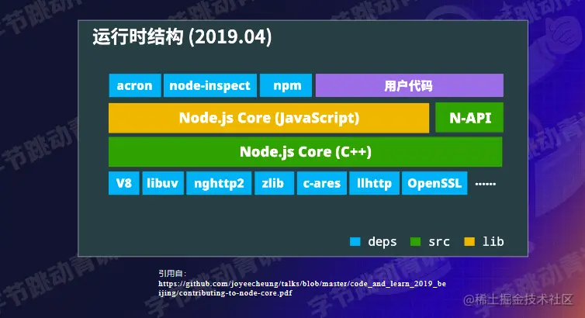Screen dimensions: 585x318
Task: Open the github.com joyeecheung talks link
Action: (x=302, y=289)
